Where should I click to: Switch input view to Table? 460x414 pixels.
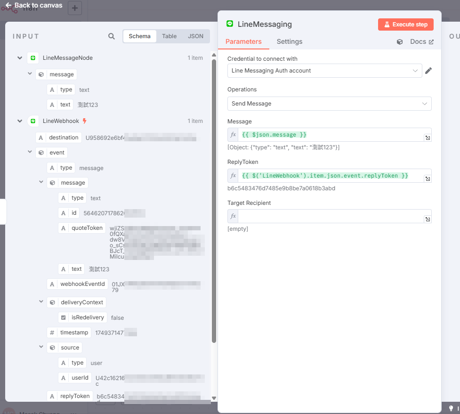(x=169, y=36)
